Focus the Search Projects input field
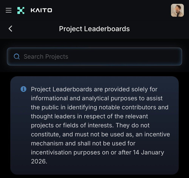This screenshot has width=189, height=178. tap(94, 56)
